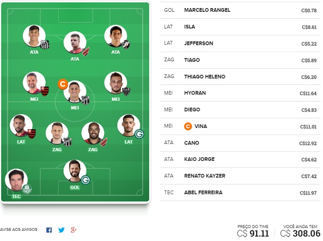Click the Google Plus share icon

[x=74, y=230]
